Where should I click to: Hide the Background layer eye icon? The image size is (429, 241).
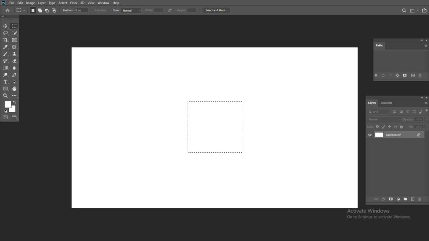click(370, 135)
